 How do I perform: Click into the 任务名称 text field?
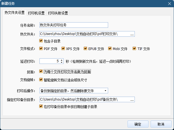click(74, 25)
